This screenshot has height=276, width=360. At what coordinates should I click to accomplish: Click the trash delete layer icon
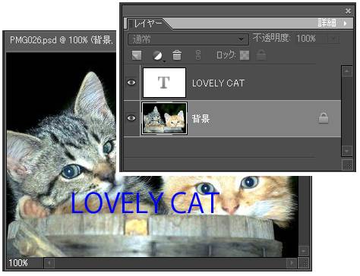[177, 55]
